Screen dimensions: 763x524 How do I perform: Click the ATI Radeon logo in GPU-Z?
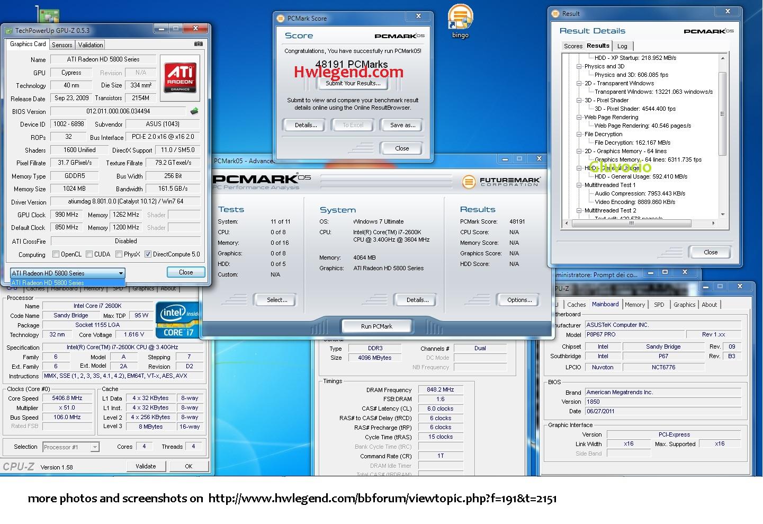tap(180, 77)
